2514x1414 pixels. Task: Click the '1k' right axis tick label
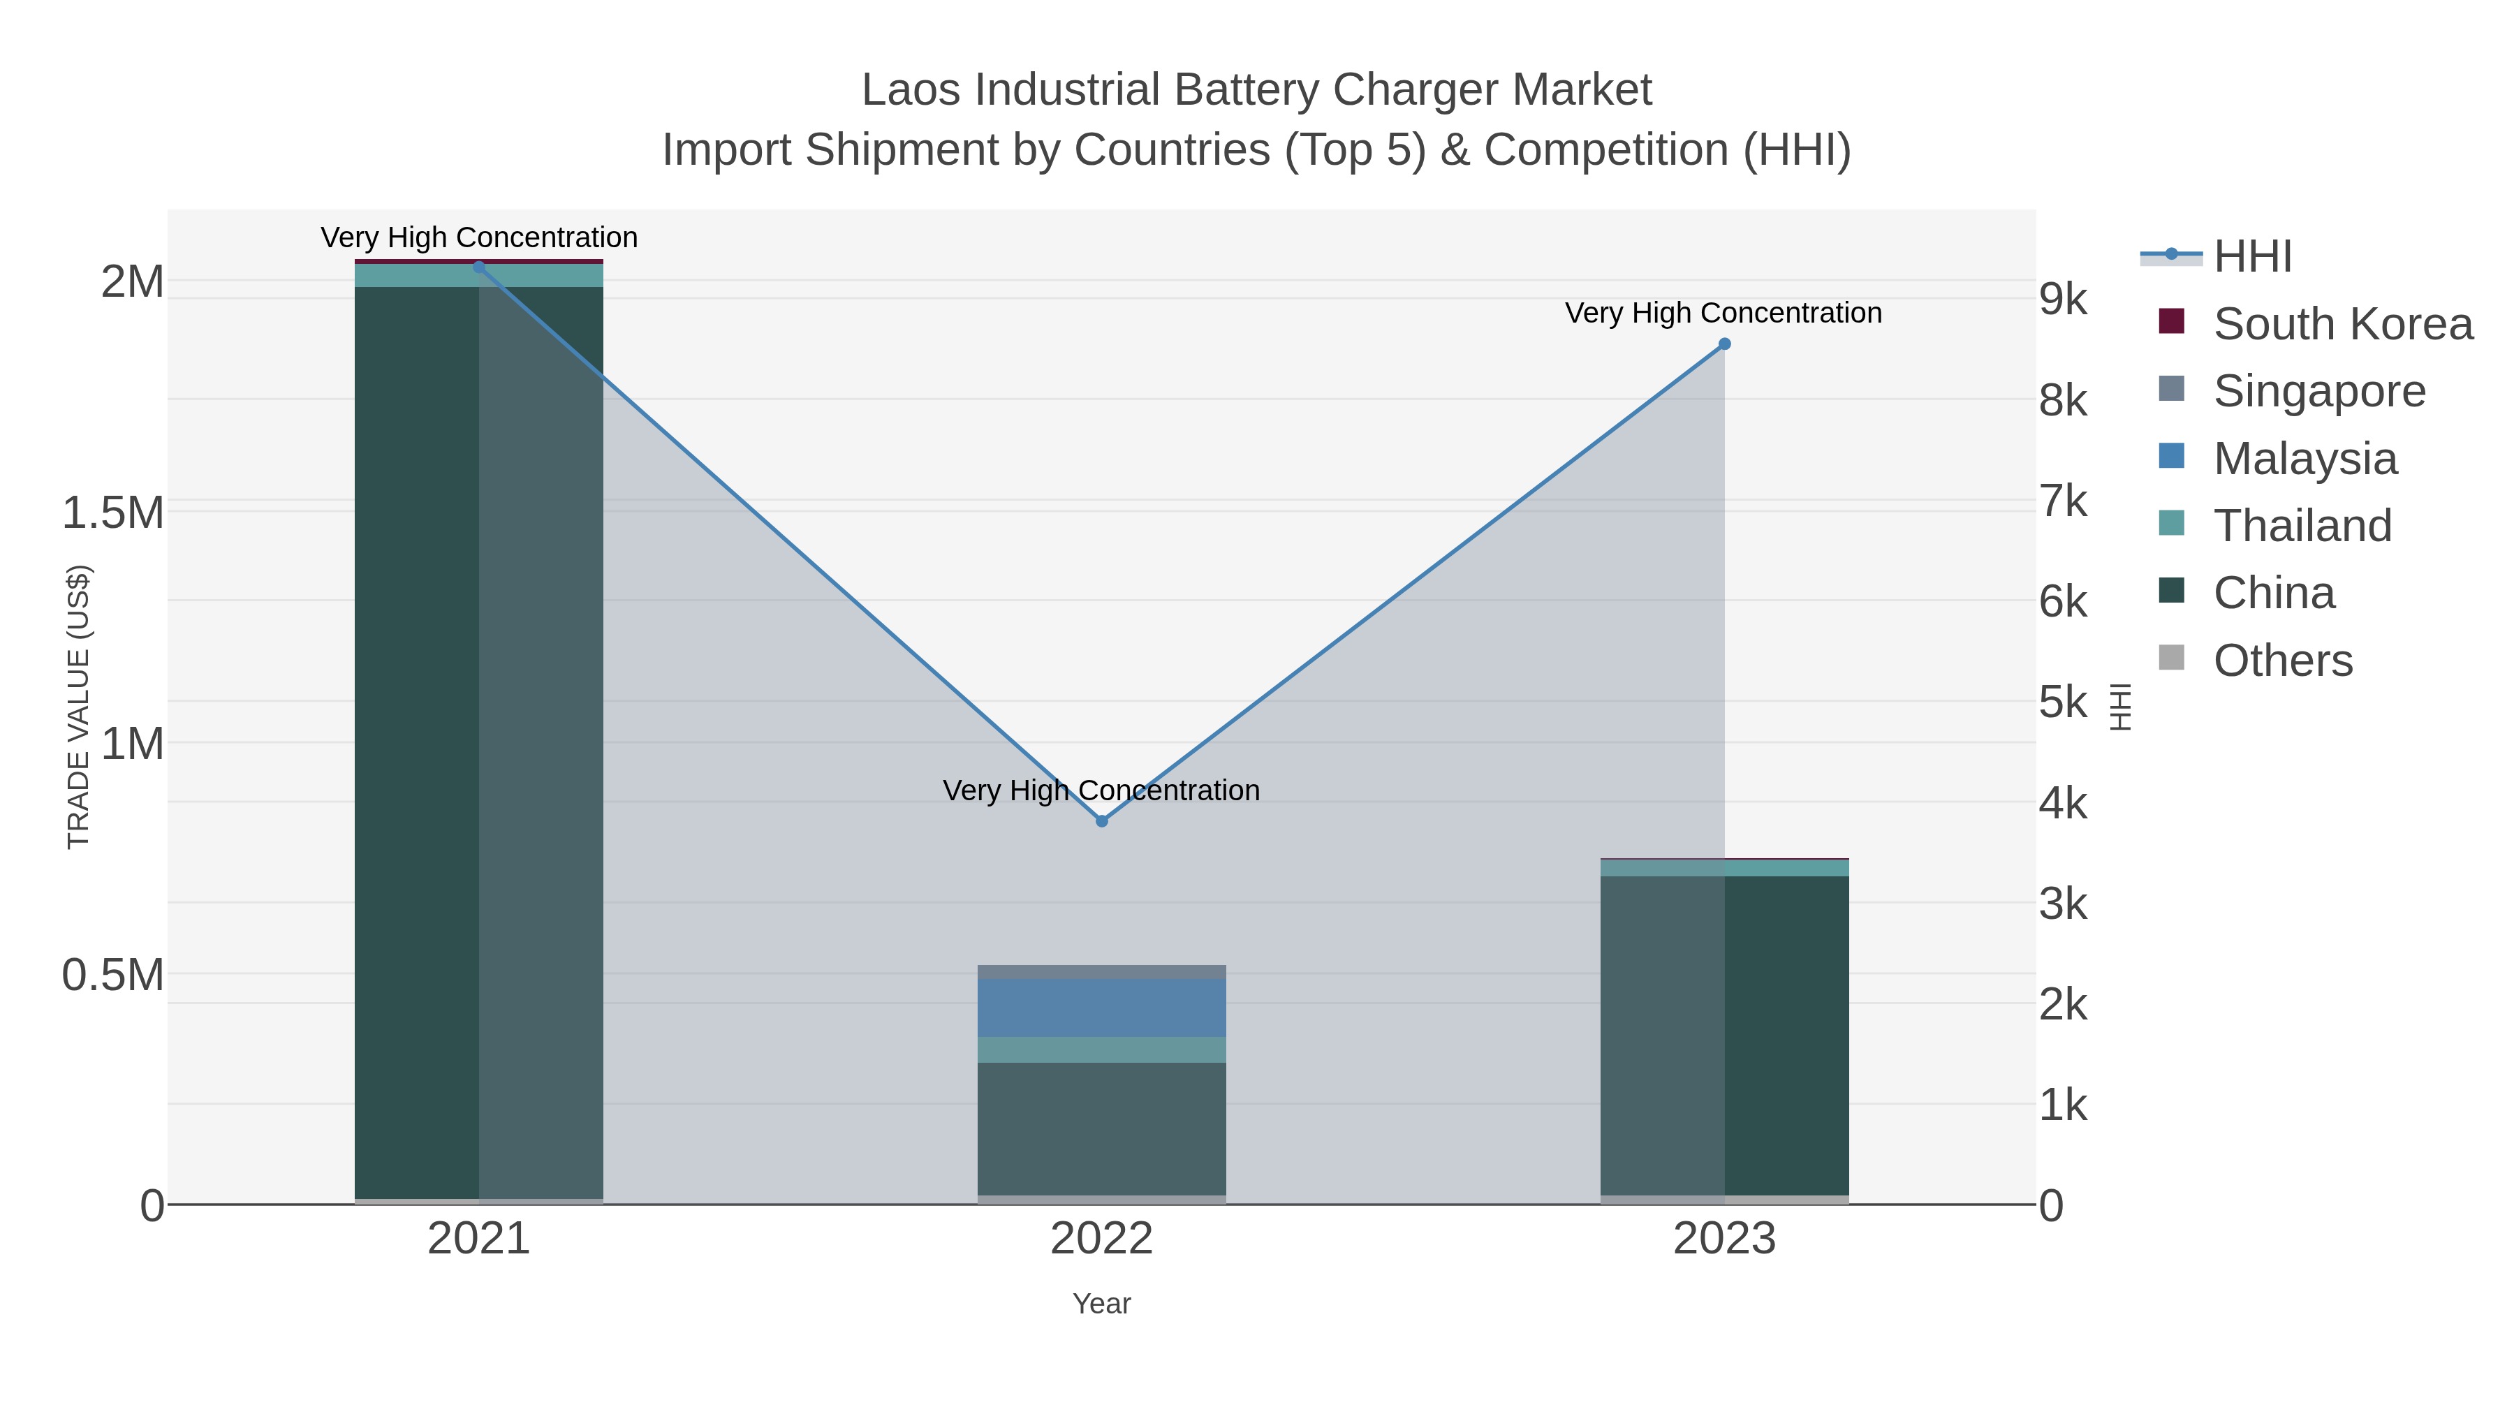pos(2063,1105)
